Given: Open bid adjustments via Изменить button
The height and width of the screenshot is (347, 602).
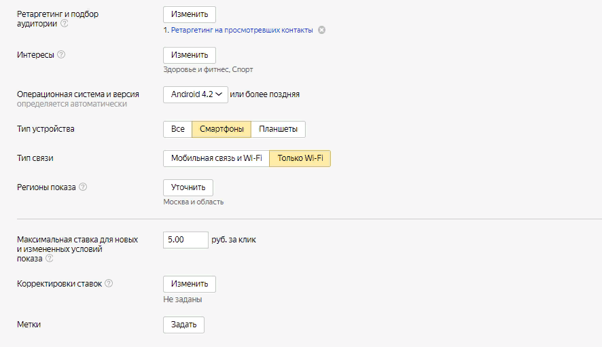Looking at the screenshot, I should [x=190, y=284].
